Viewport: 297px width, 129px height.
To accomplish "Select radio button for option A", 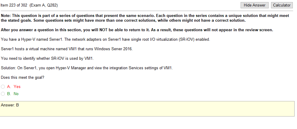I will point(3,86).
